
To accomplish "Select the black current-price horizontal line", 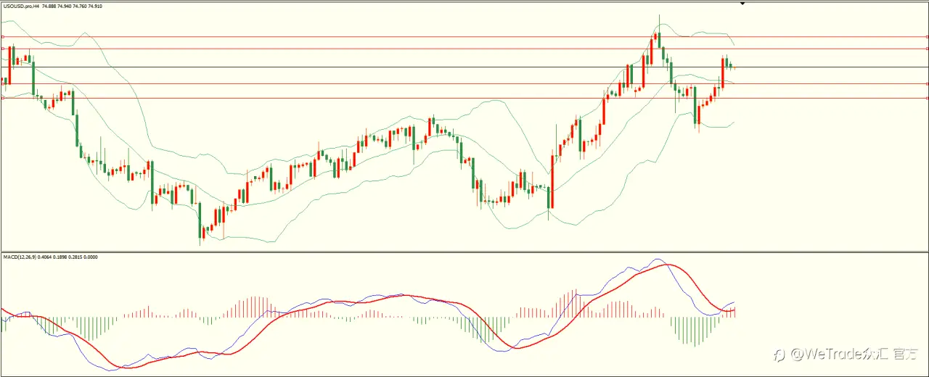I will [464, 67].
